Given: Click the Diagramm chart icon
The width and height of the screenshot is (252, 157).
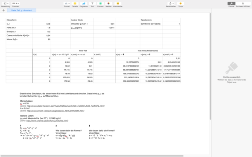Looking at the screenshot, I should [84, 3].
